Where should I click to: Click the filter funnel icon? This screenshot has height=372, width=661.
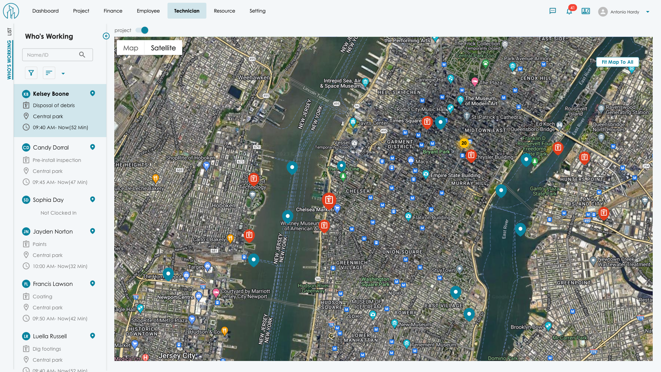click(x=31, y=73)
